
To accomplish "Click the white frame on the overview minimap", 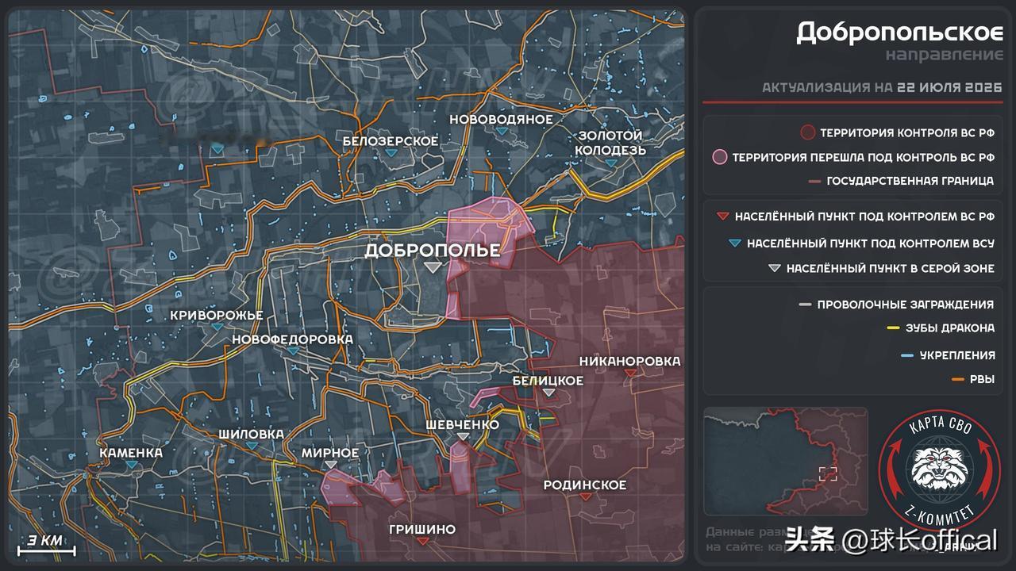I will pos(828,474).
